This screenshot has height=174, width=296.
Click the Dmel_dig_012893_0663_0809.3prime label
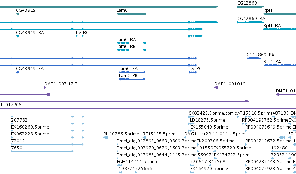coord(157,141)
